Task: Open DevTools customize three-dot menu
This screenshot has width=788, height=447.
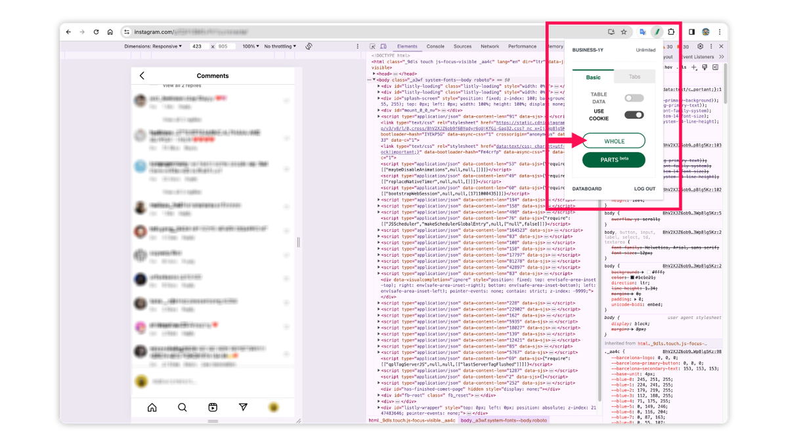Action: pos(711,47)
